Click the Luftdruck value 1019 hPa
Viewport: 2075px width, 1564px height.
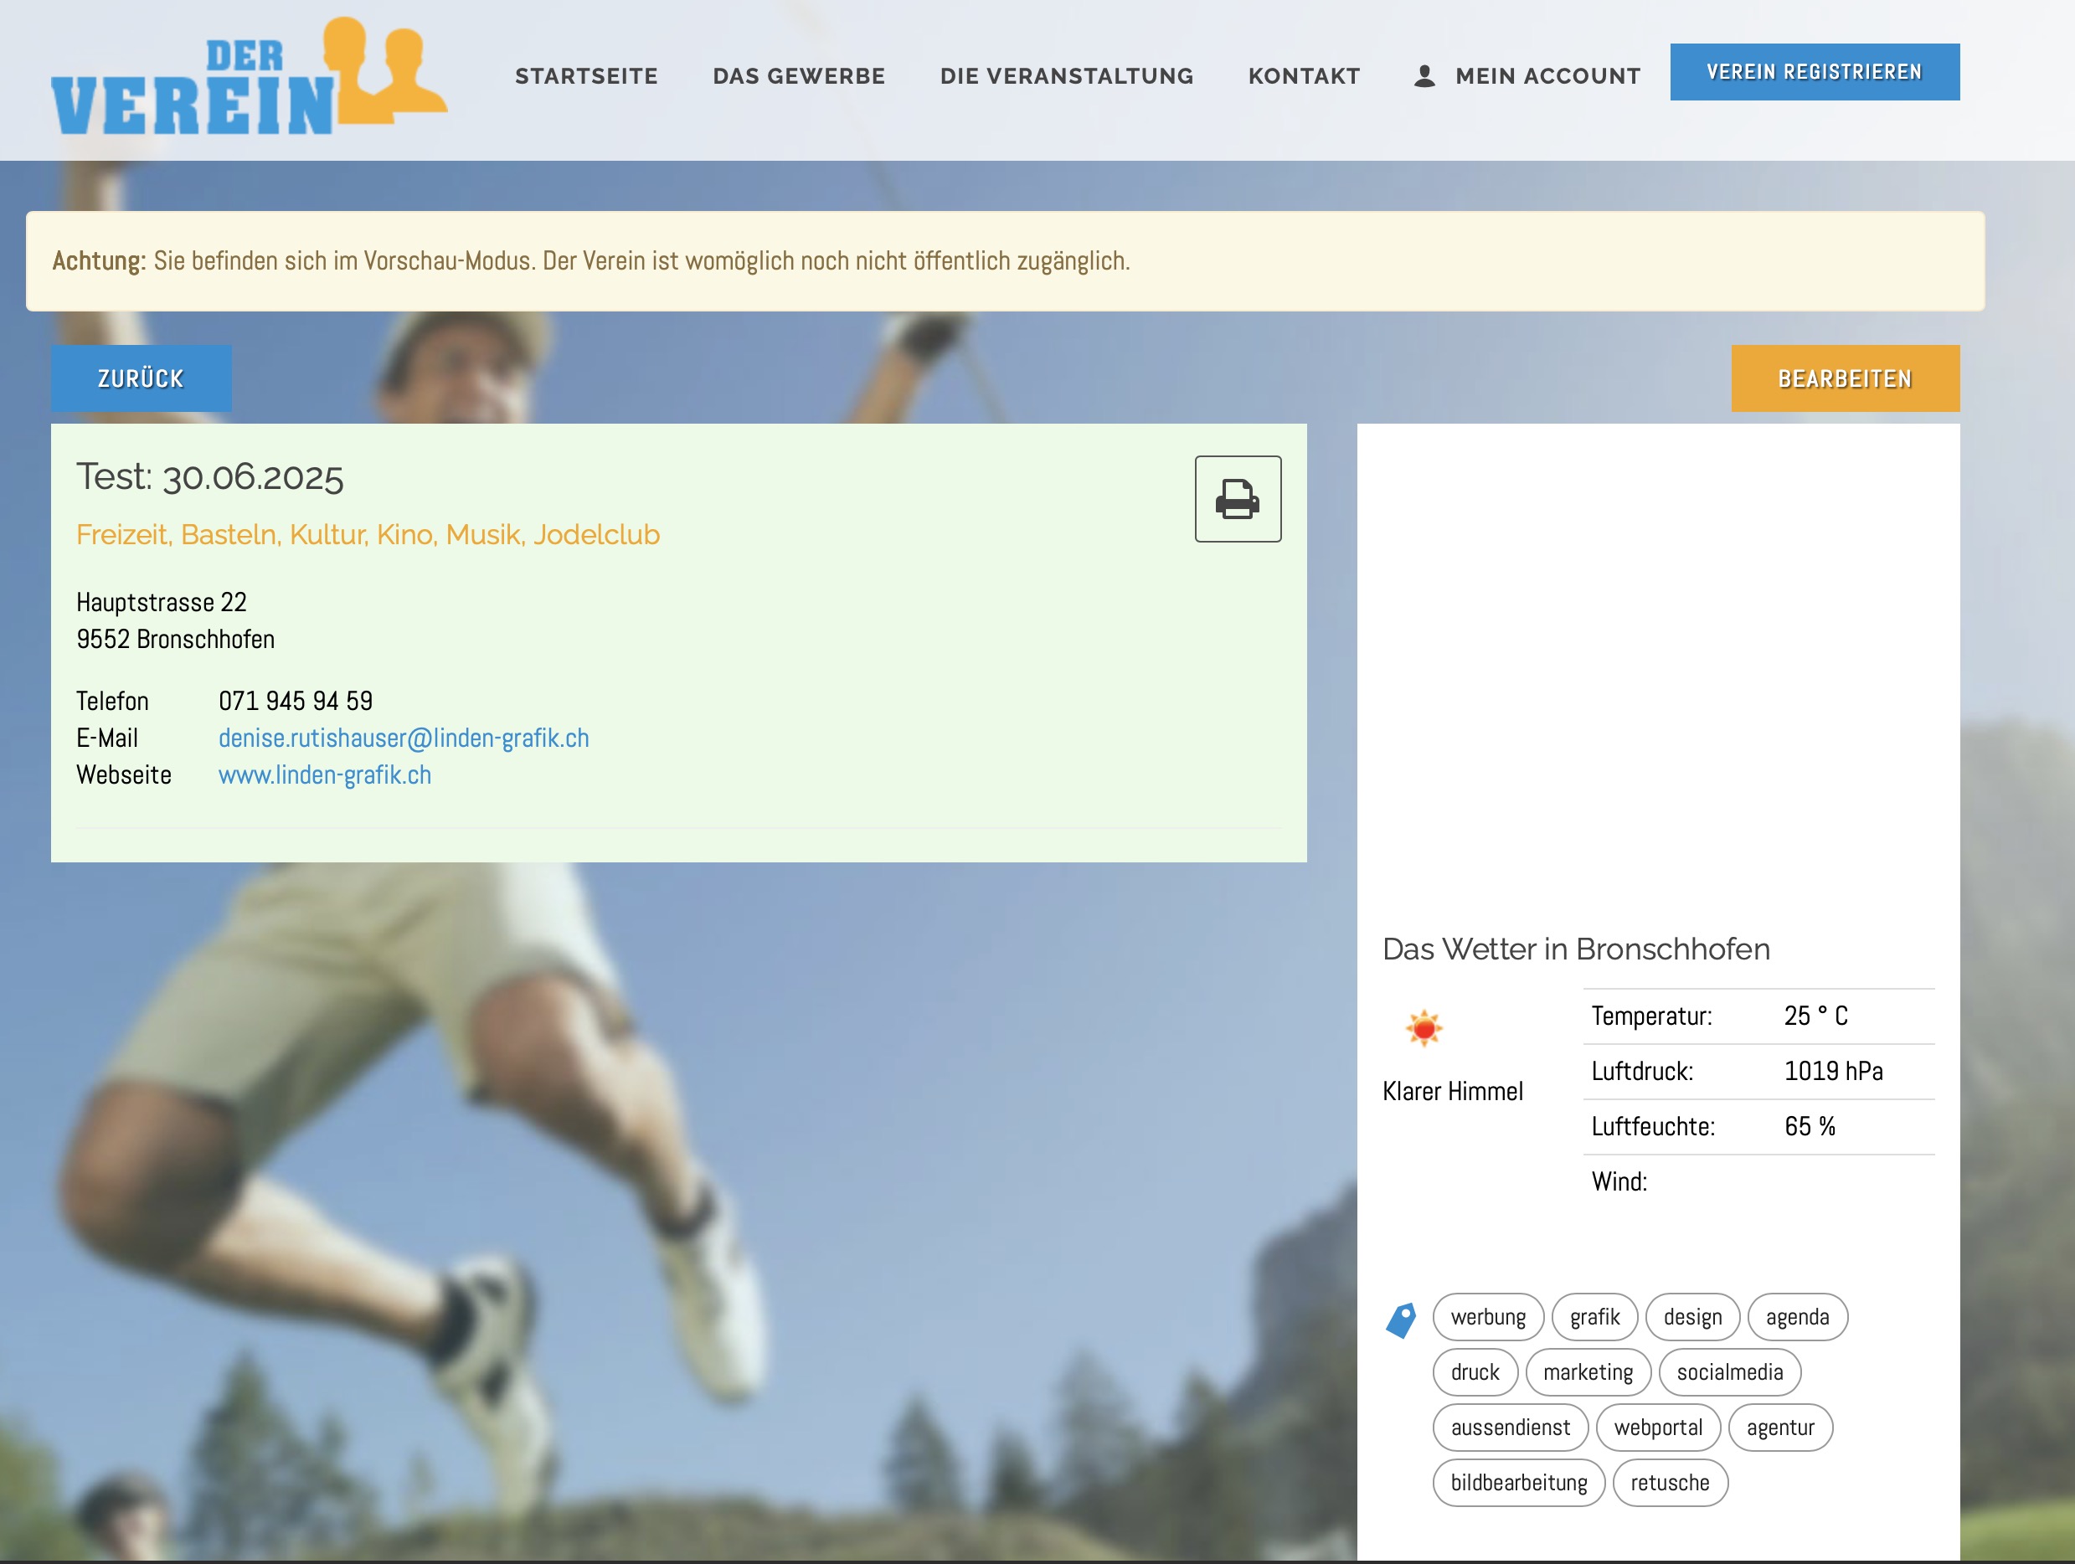(x=1833, y=1072)
